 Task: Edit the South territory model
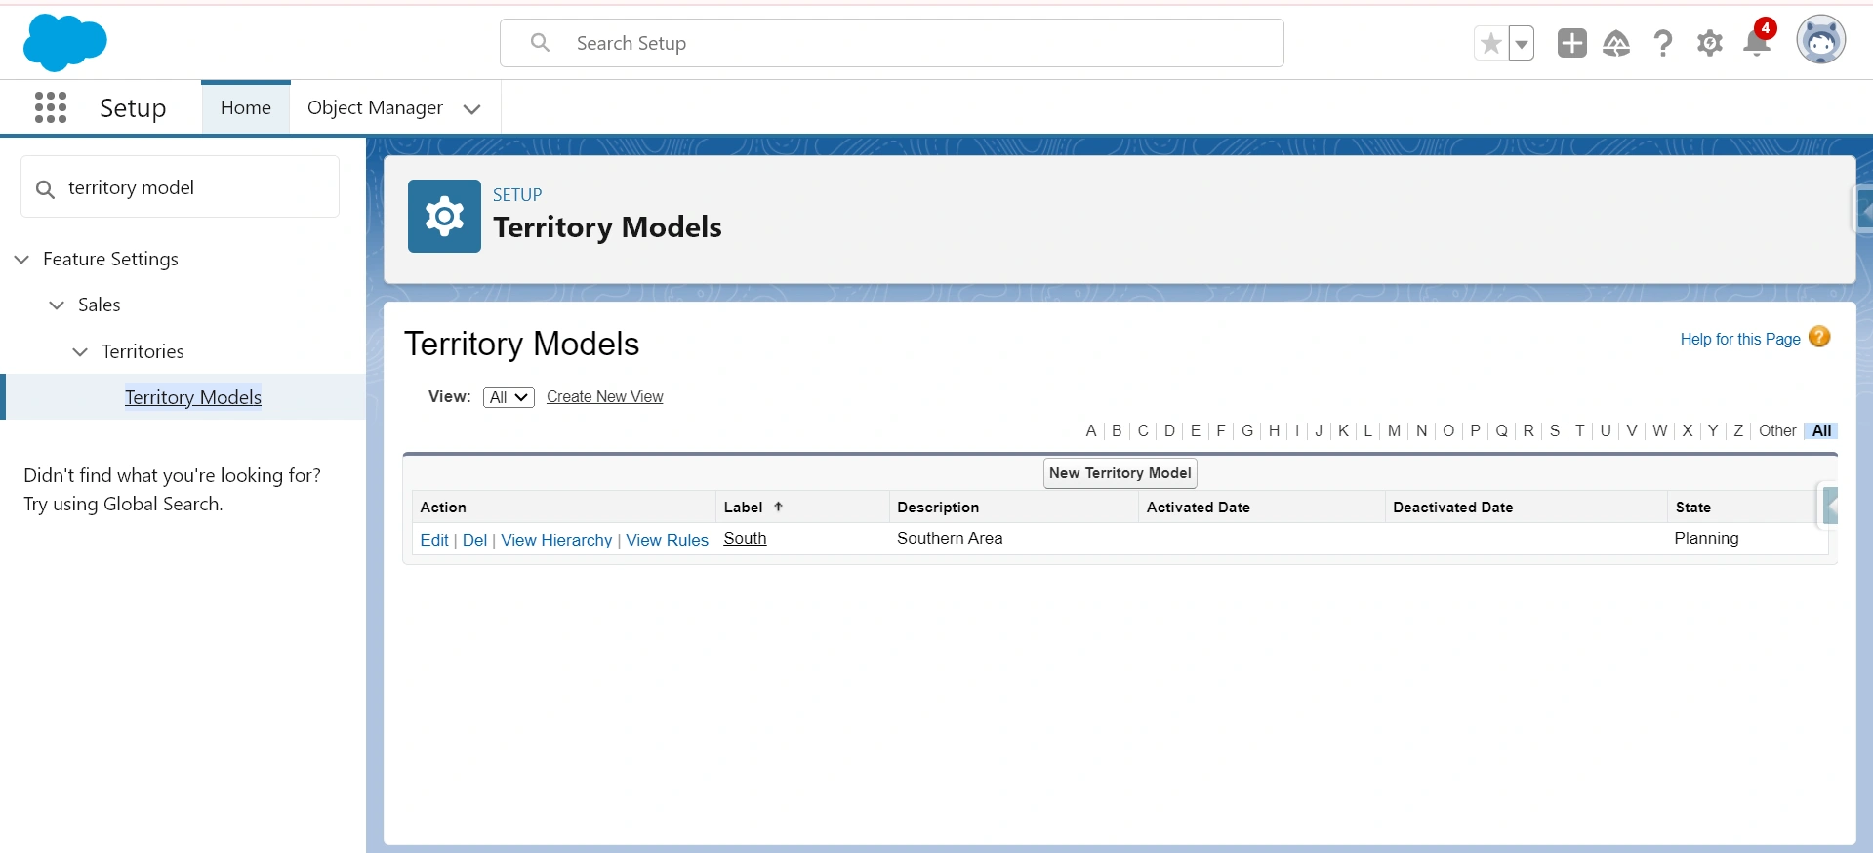(434, 540)
